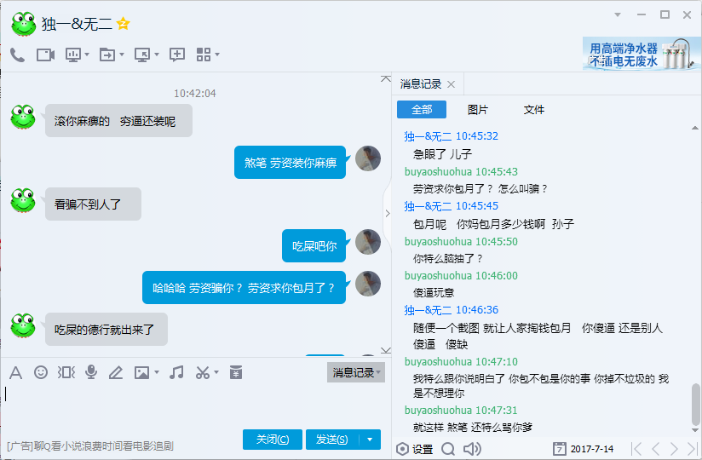Open the apps grid icon

click(204, 55)
